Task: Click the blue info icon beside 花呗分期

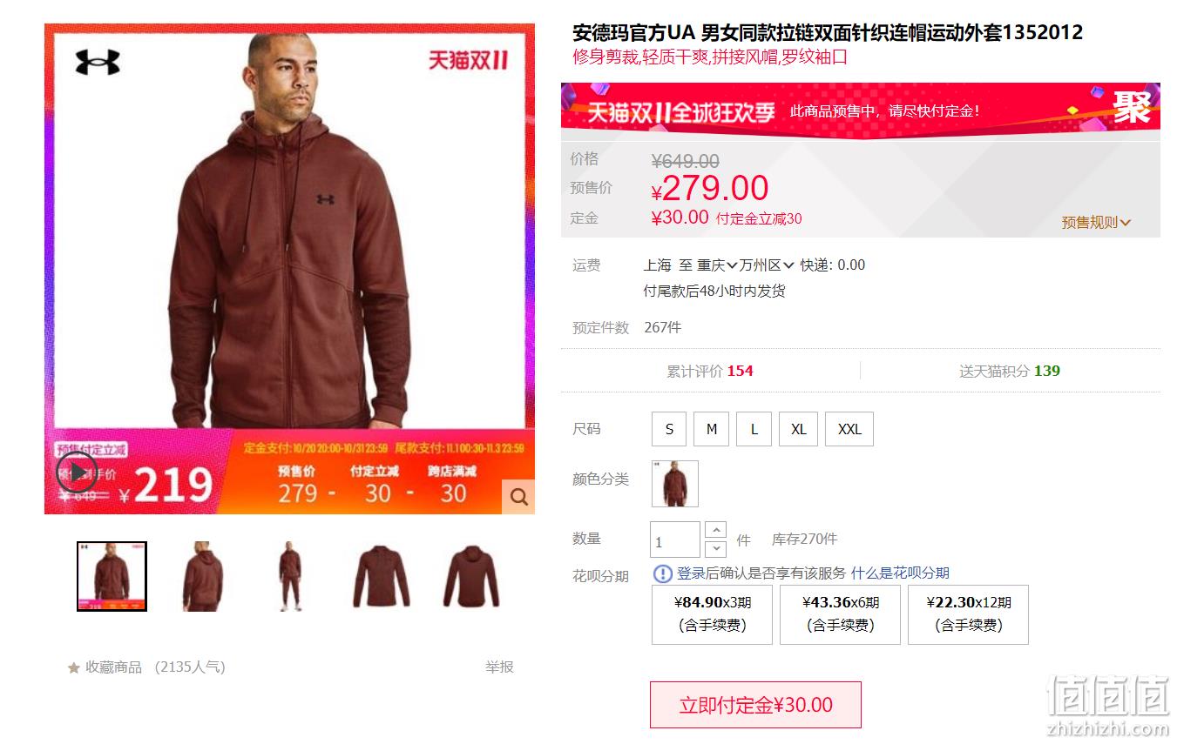Action: [x=662, y=573]
